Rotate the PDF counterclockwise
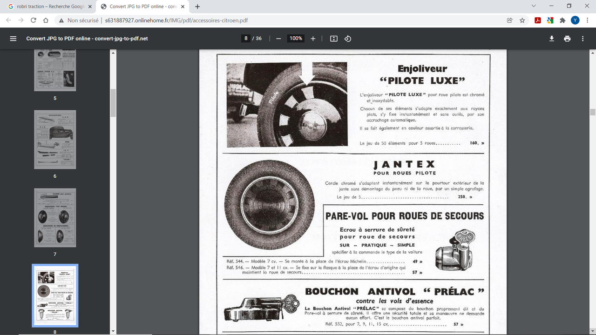This screenshot has width=596, height=335. coord(347,39)
